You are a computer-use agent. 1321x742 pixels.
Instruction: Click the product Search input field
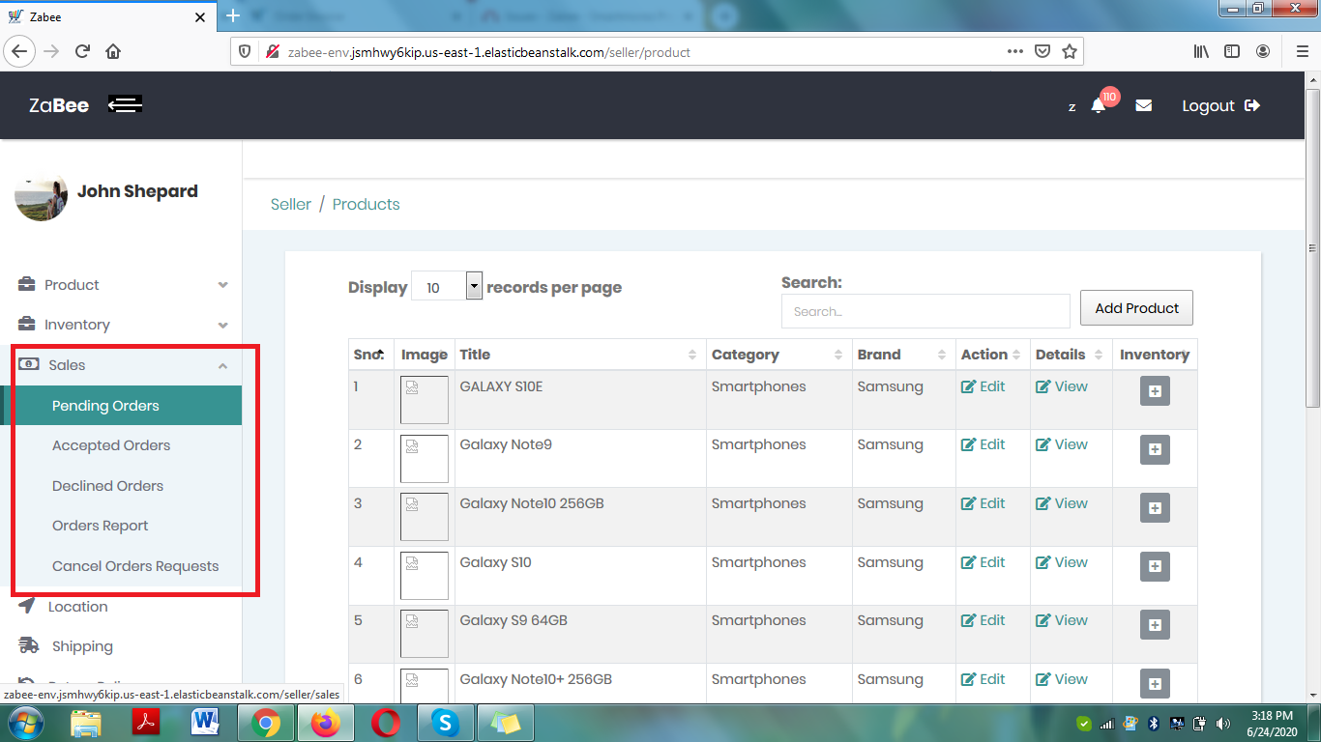925,311
